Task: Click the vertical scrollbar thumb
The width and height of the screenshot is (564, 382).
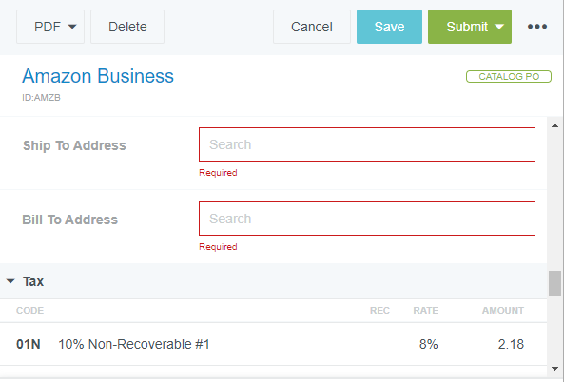Action: click(554, 284)
